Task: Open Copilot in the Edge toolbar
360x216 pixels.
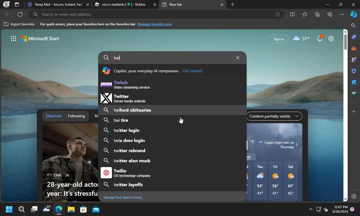Action: [x=354, y=14]
